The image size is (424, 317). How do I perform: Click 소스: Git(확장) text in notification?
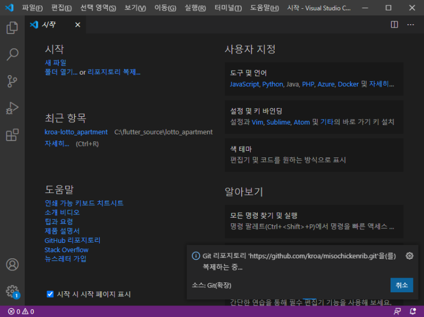point(212,285)
